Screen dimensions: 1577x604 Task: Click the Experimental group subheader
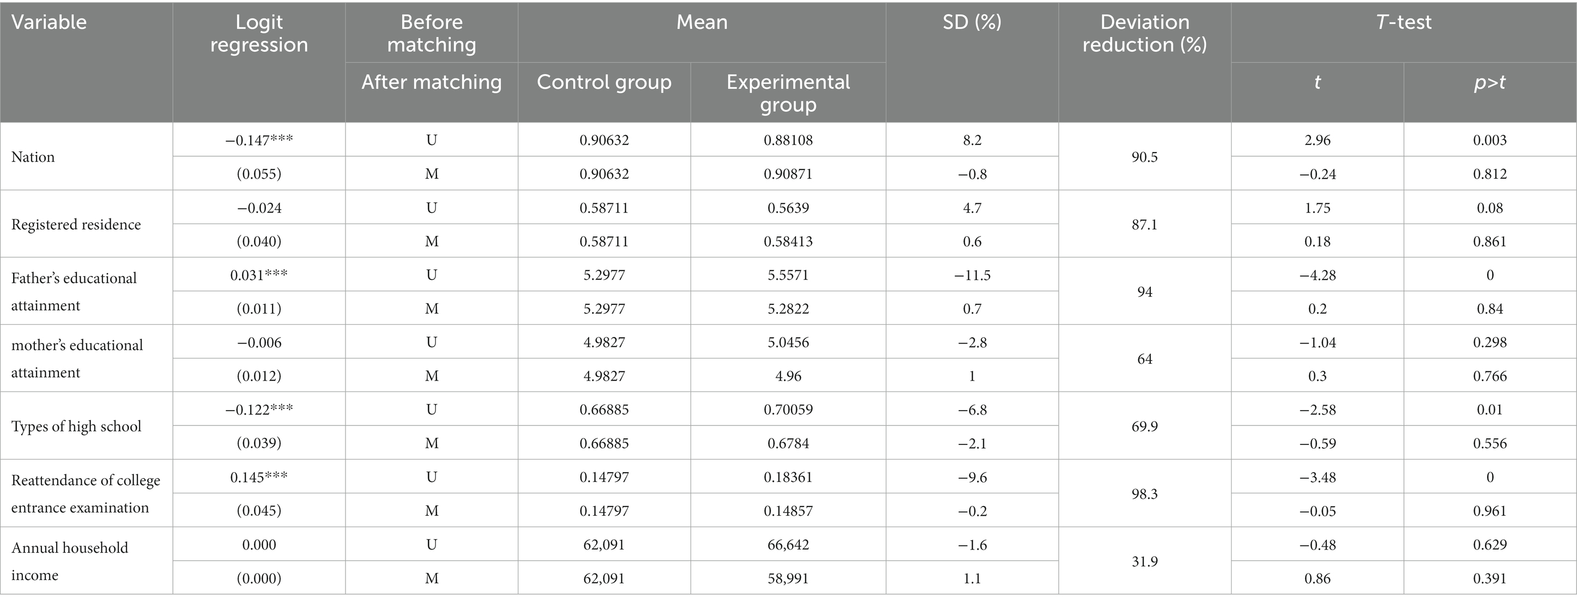(788, 93)
